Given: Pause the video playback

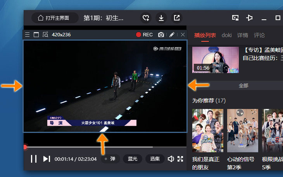Looking at the screenshot, I should click(34, 159).
